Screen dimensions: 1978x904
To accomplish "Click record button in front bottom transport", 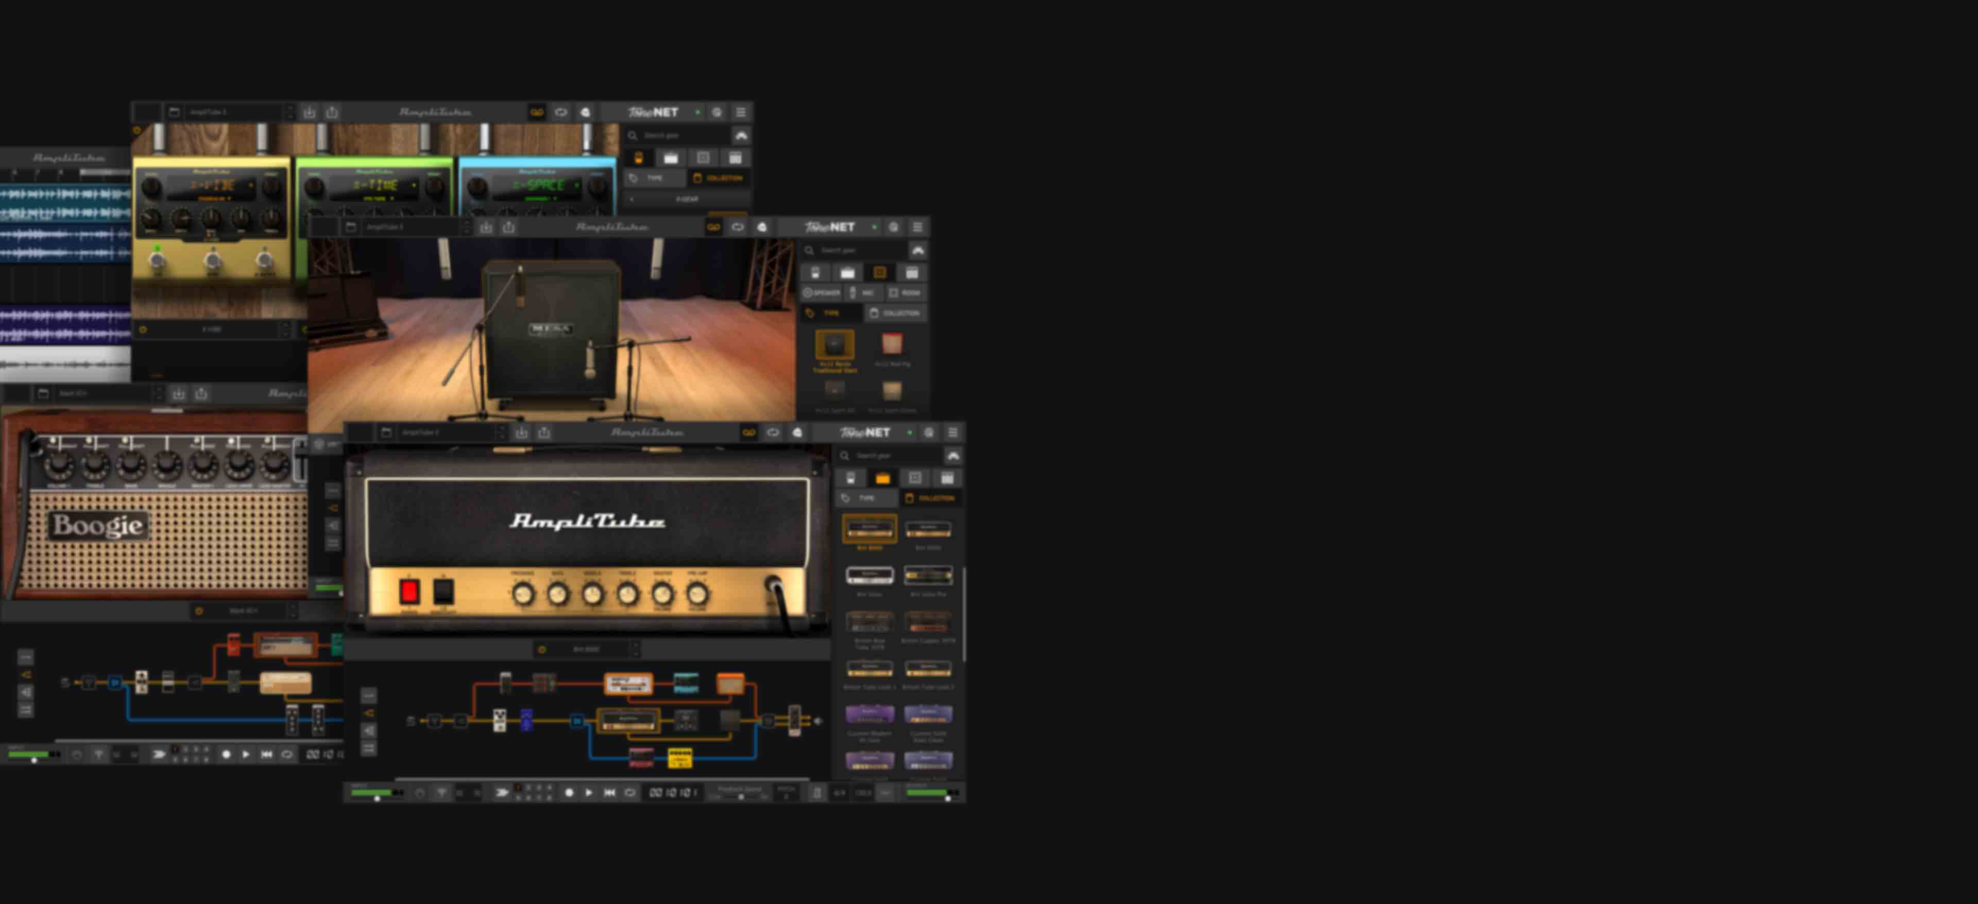I will point(569,793).
